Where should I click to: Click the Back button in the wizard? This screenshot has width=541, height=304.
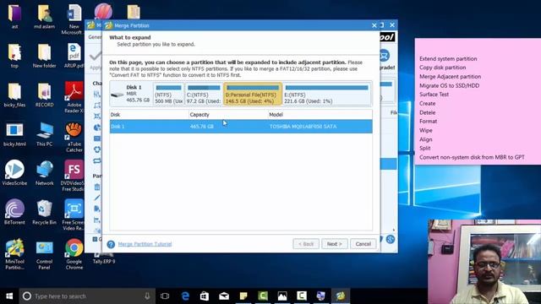click(x=306, y=244)
